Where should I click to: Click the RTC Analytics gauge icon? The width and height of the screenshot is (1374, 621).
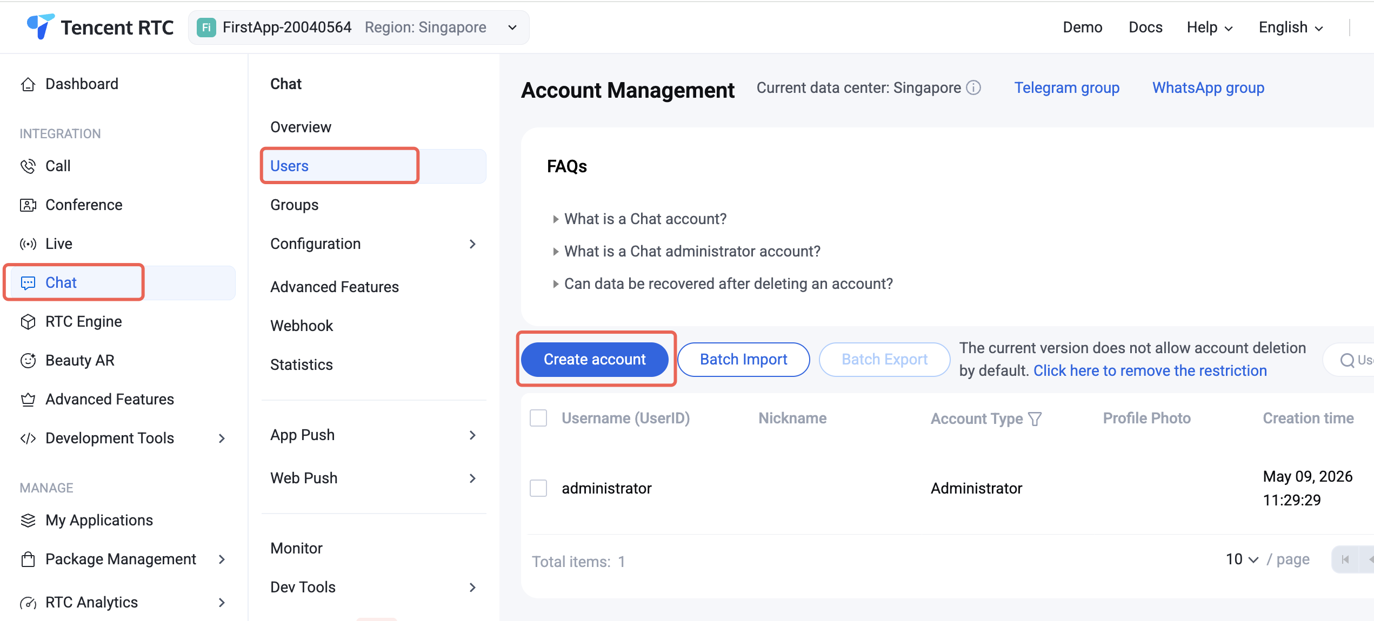pyautogui.click(x=28, y=603)
